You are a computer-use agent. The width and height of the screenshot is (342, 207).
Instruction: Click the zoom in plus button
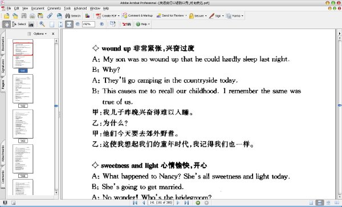[101, 24]
